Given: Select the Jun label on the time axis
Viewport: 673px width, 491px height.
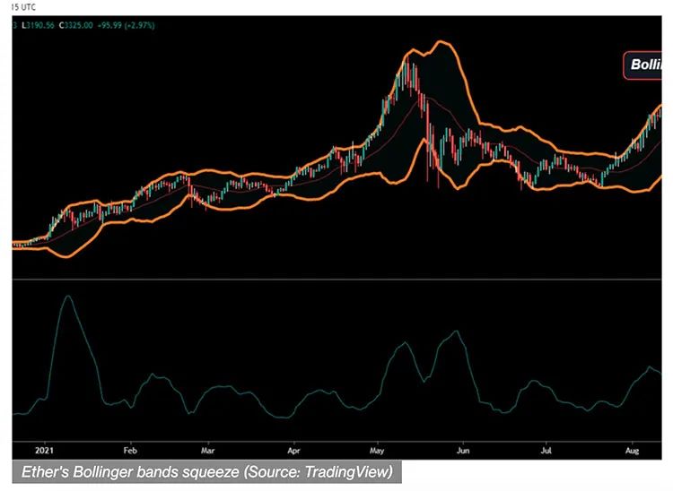Looking at the screenshot, I should (463, 451).
